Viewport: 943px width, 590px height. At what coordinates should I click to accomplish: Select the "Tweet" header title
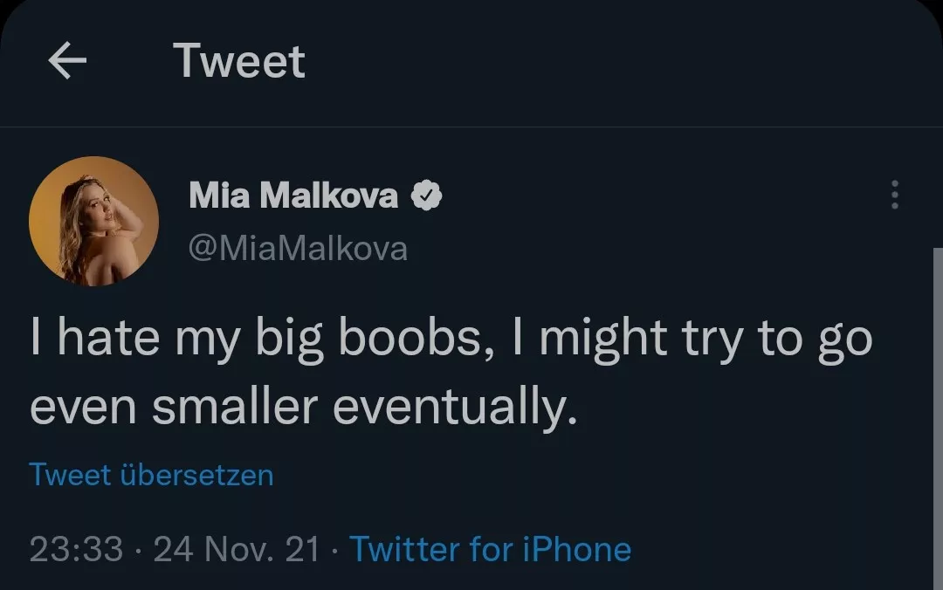239,62
